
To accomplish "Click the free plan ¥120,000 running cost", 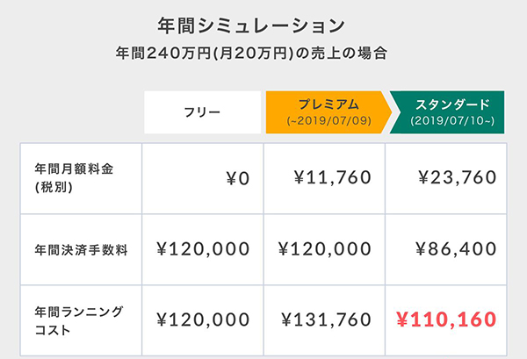I will 203,320.
